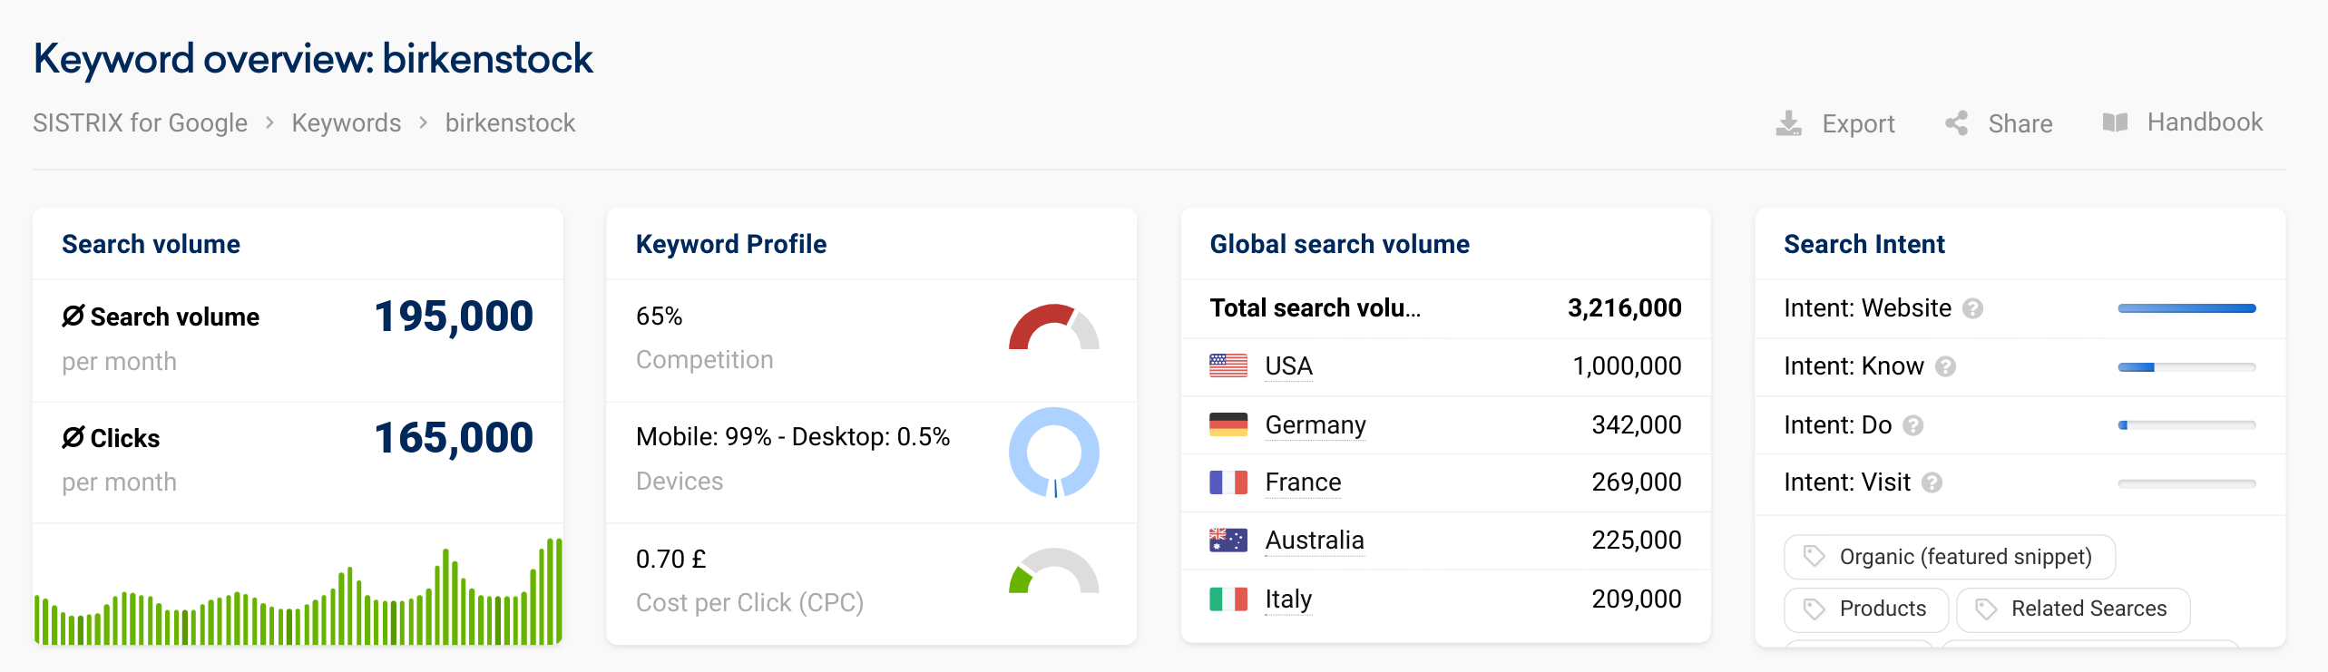Open the Keywords breadcrumb link
This screenshot has height=672, width=2328.
(346, 122)
